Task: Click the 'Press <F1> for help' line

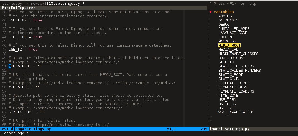Action: [233, 3]
